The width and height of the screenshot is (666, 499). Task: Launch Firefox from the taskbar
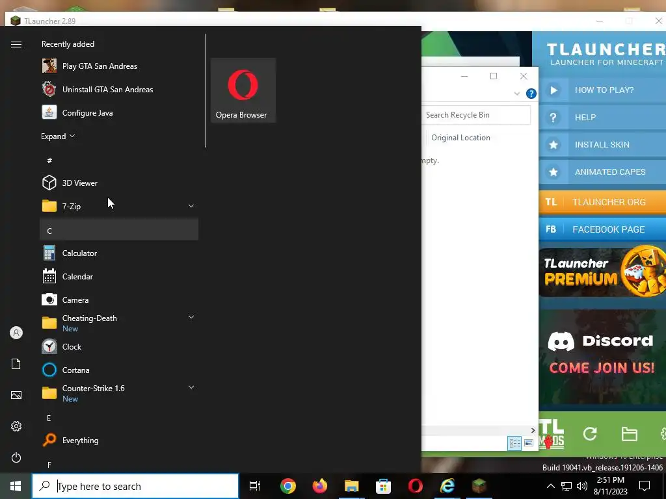[320, 486]
